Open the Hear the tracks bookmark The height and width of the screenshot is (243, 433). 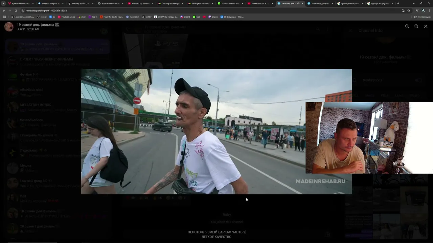coord(112,17)
